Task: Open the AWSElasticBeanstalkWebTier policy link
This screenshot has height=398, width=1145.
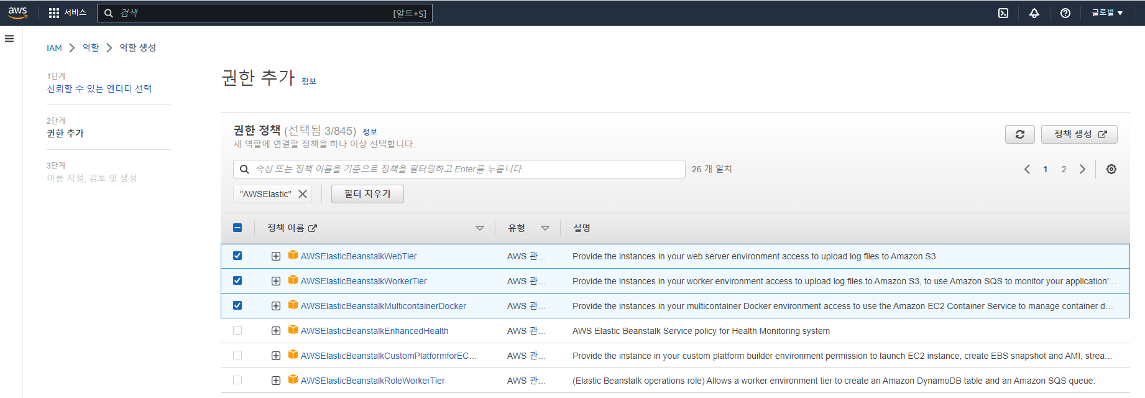Action: (x=359, y=256)
